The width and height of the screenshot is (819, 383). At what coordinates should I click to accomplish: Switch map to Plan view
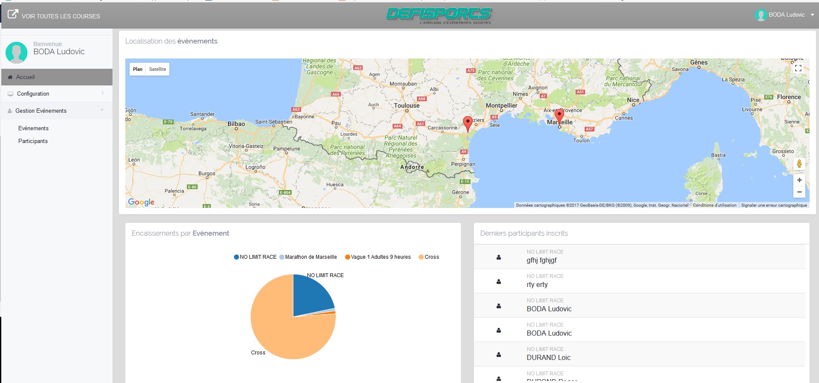pos(138,69)
